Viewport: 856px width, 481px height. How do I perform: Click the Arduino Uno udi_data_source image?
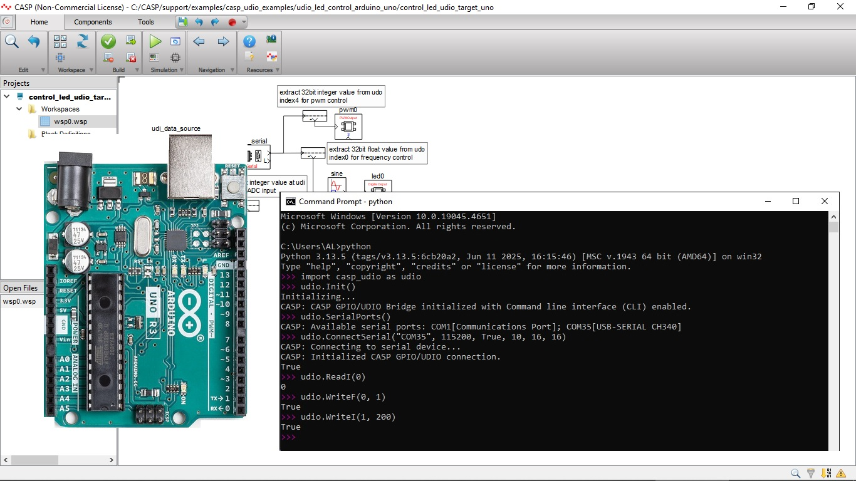145,281
